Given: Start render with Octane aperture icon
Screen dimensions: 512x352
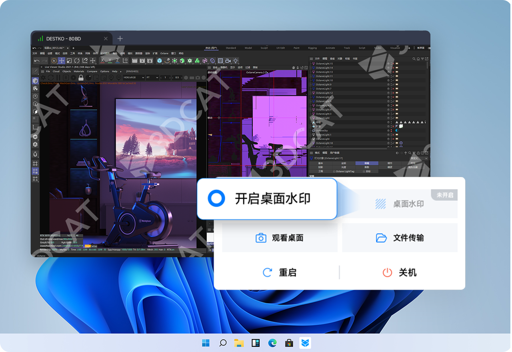Looking at the screenshot, I should tap(43, 77).
